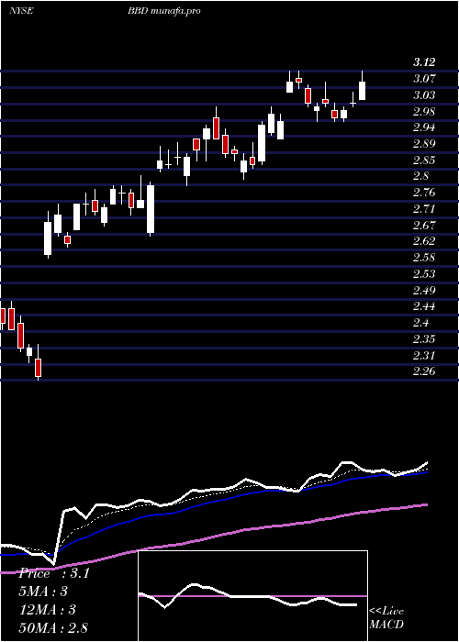Select the 2.89 price axis label
The width and height of the screenshot is (459, 642).
point(424,144)
